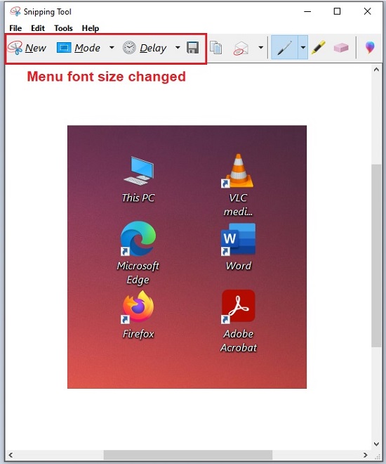
Task: Send snip via email icon
Action: tap(241, 48)
